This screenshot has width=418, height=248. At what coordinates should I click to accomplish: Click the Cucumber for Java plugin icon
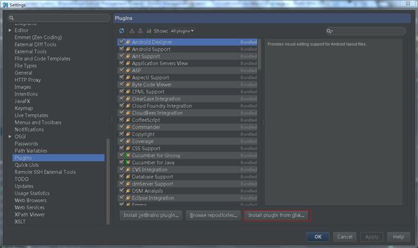(128, 162)
